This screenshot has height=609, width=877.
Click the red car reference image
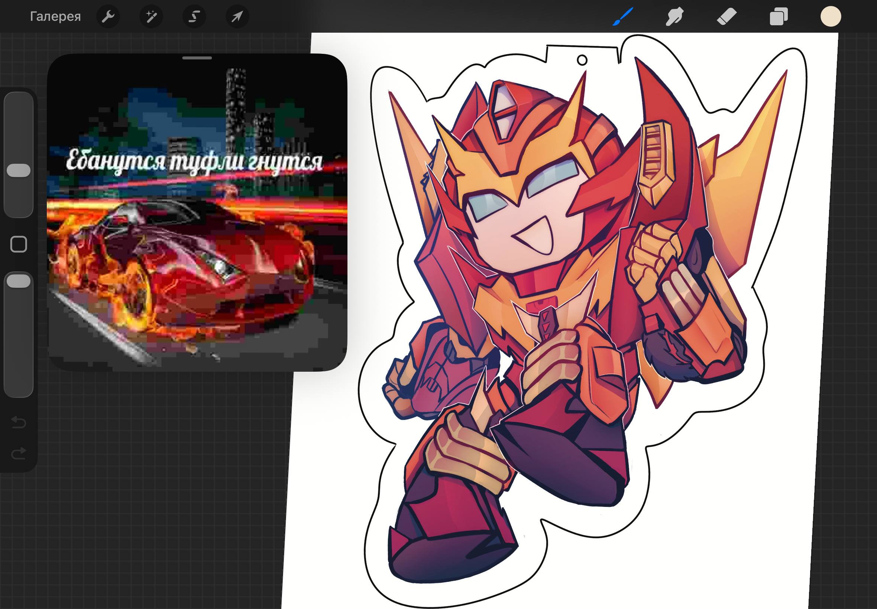tap(197, 212)
